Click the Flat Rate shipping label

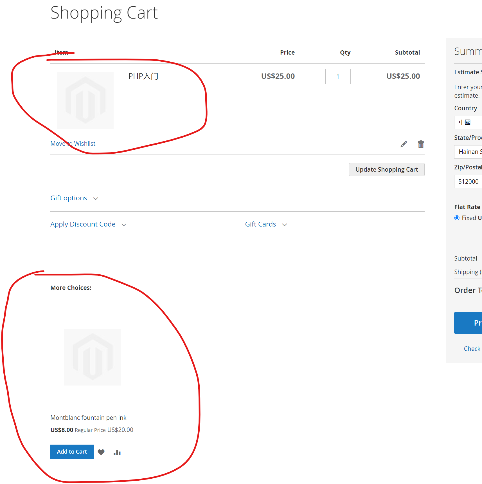pyautogui.click(x=467, y=207)
